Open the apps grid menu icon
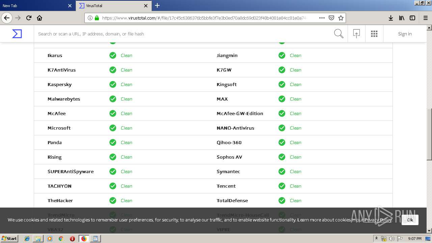The width and height of the screenshot is (432, 243). coord(374,34)
